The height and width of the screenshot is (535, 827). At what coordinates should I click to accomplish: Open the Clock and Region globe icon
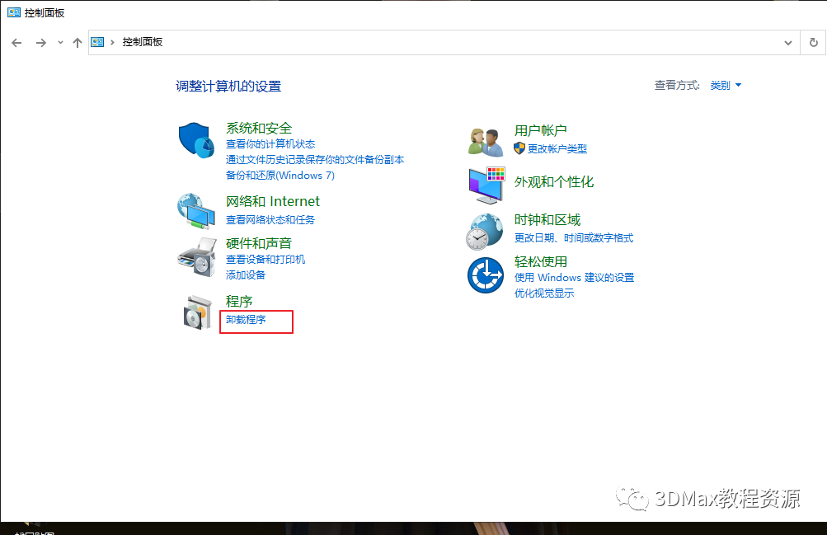click(x=485, y=232)
